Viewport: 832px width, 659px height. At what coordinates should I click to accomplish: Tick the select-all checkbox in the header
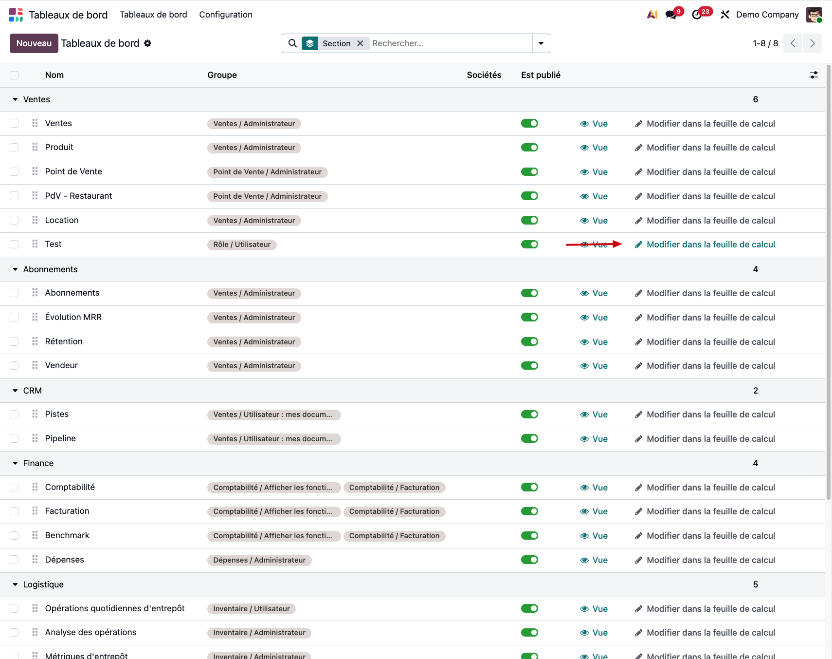14,75
